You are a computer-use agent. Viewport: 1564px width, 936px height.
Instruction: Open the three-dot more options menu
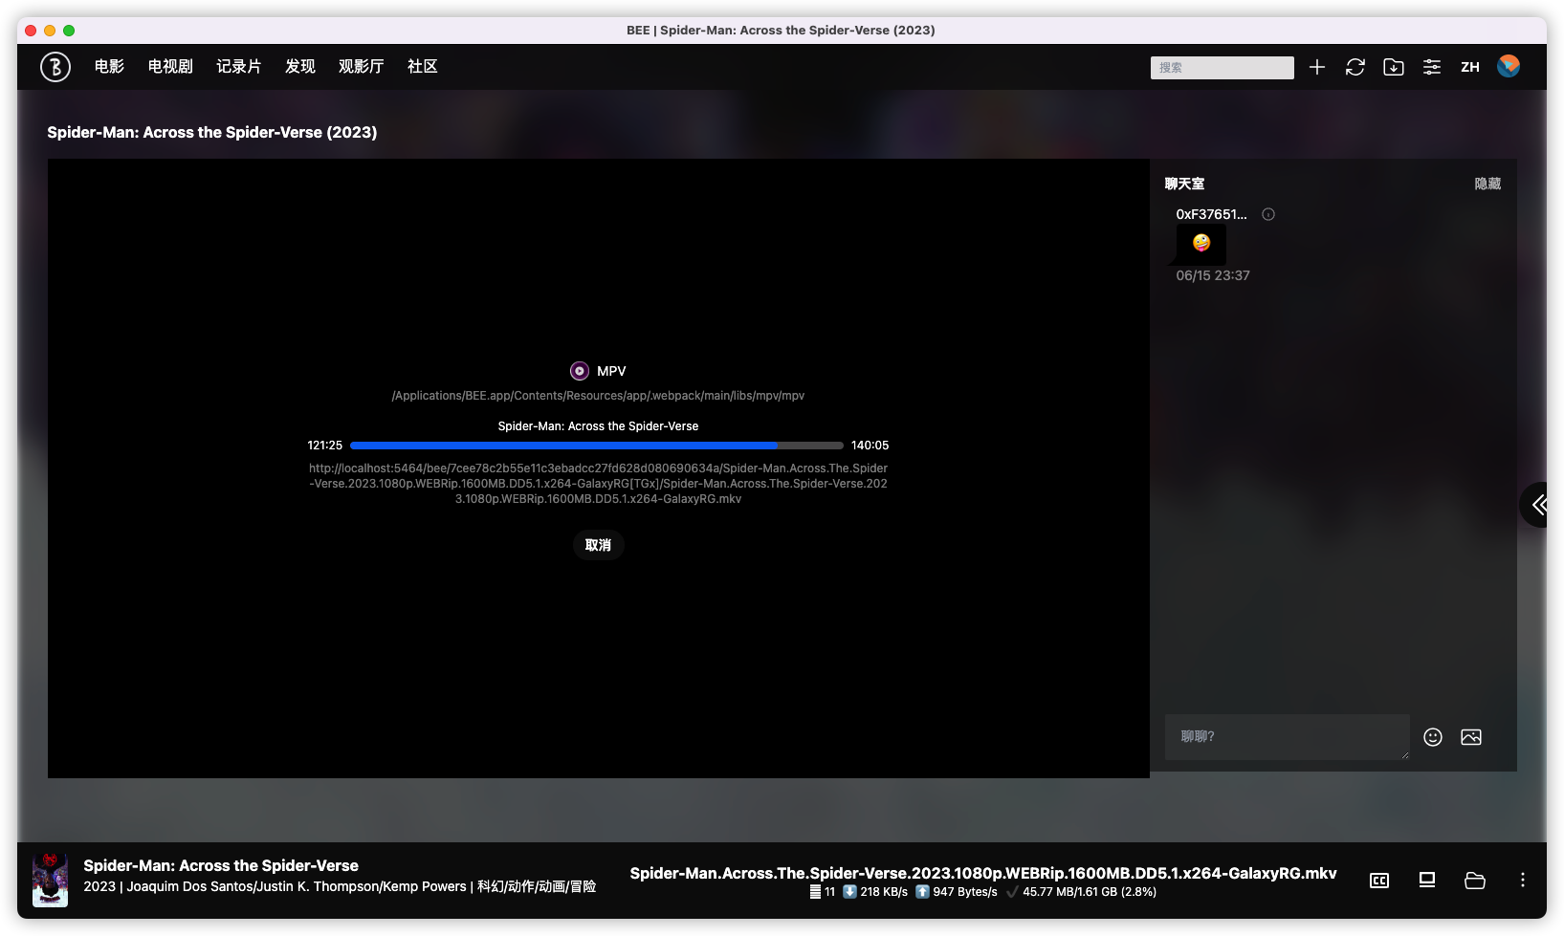point(1523,881)
